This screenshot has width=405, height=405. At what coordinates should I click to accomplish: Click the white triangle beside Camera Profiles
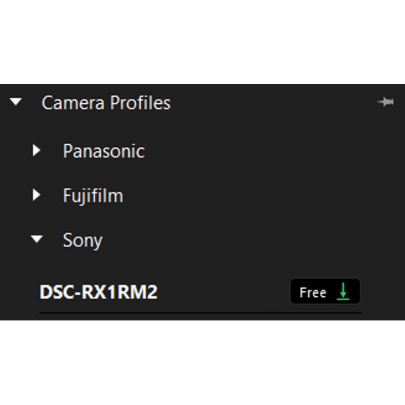coord(16,102)
